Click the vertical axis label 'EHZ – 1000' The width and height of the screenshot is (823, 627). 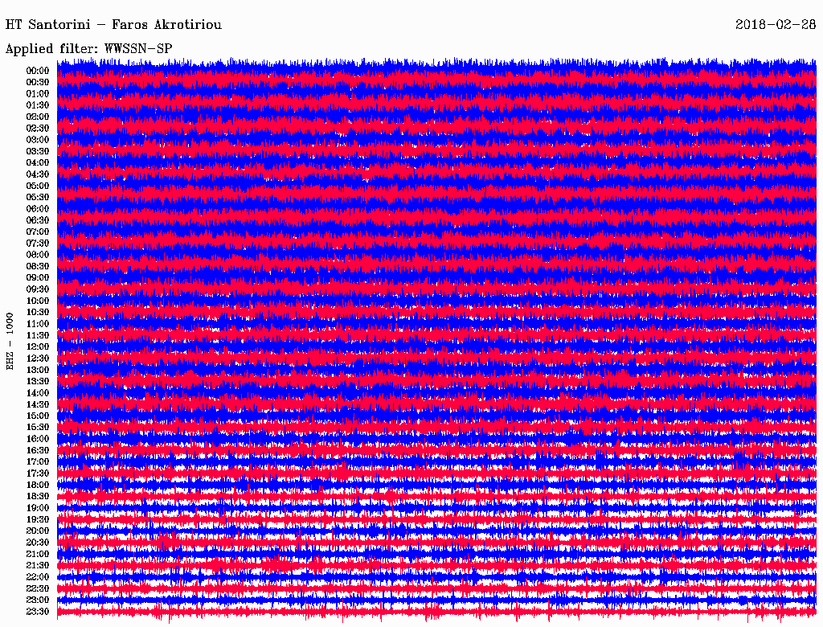click(10, 342)
